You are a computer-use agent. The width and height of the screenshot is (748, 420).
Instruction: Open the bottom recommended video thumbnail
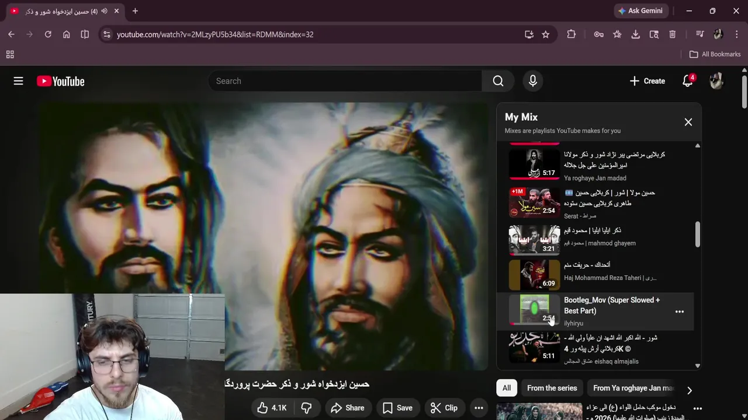coord(539,411)
